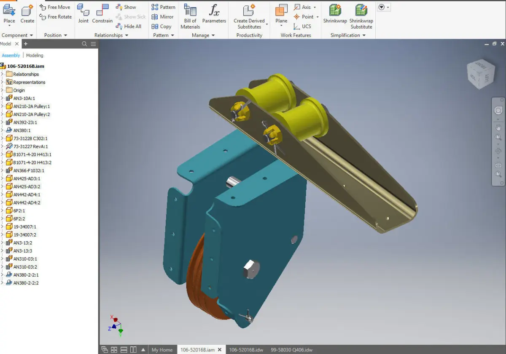Screen dimensions: 506x354
Task: Click the work Axis tool
Action: pos(302,7)
